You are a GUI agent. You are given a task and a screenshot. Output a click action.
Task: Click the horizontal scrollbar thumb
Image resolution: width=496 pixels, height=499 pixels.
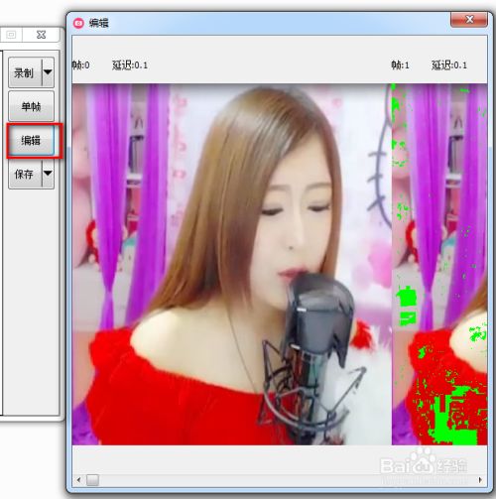pos(92,480)
